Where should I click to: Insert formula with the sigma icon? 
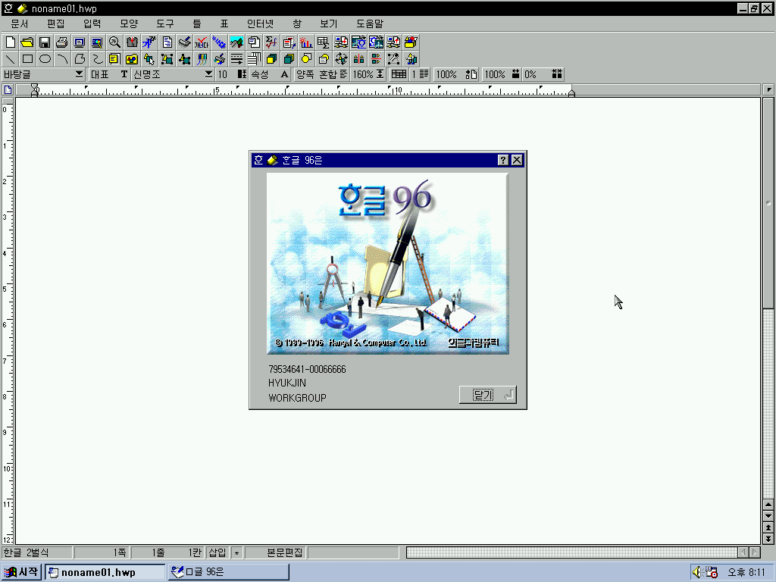click(271, 42)
